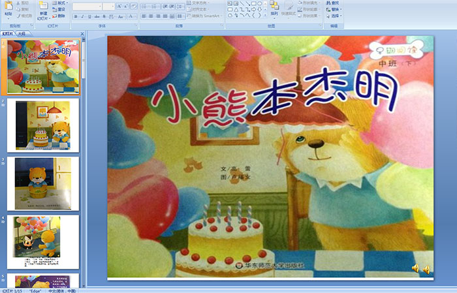
Task: Click Shape Outline (形状轮廓) button
Action: tap(307, 9)
